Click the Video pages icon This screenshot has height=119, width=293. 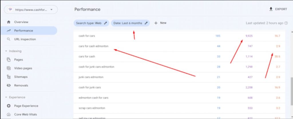click(9, 68)
